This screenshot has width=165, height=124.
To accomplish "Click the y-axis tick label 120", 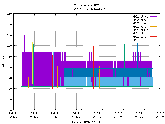I will 9,35.
